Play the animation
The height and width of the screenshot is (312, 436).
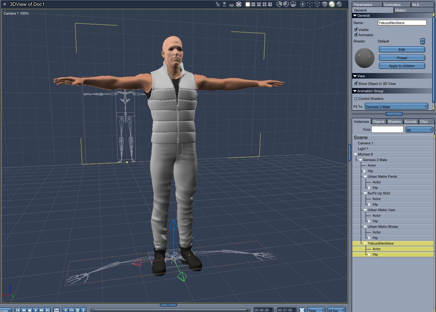[x=36, y=310]
